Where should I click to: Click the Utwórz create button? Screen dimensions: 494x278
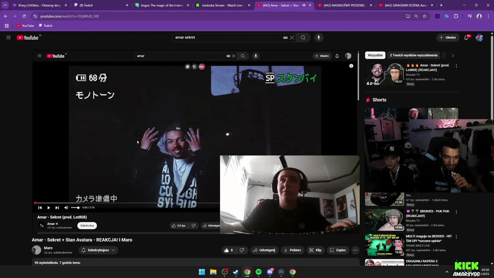click(x=447, y=37)
